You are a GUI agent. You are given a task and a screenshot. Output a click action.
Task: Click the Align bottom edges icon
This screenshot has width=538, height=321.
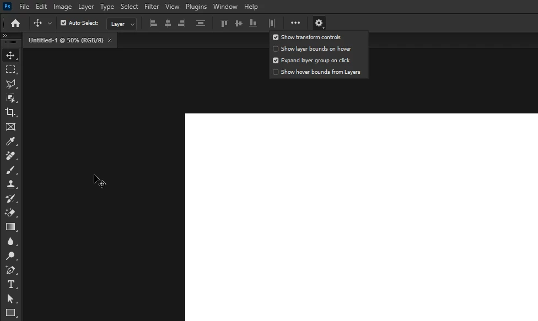click(x=253, y=23)
